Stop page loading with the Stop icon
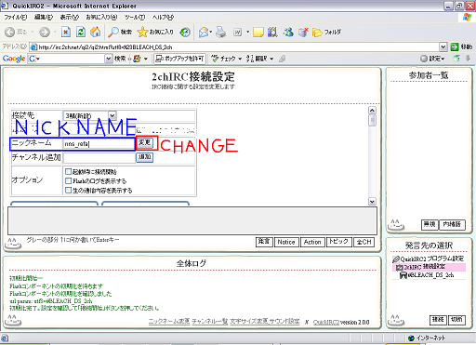476x345 pixels. click(x=66, y=32)
